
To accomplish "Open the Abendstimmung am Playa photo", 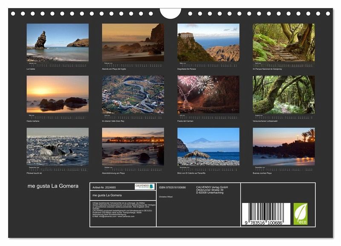I will 133,147.
